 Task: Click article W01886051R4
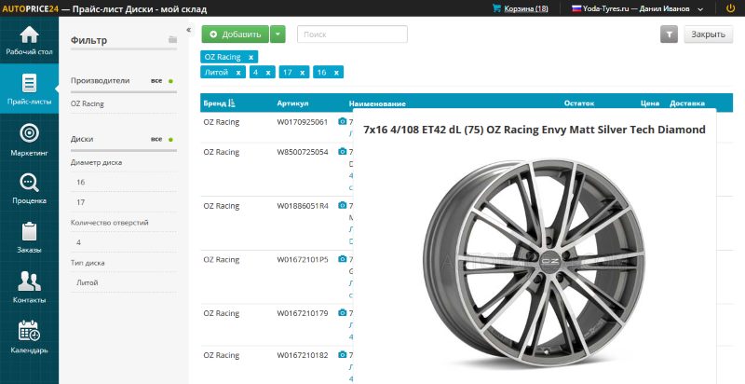302,206
